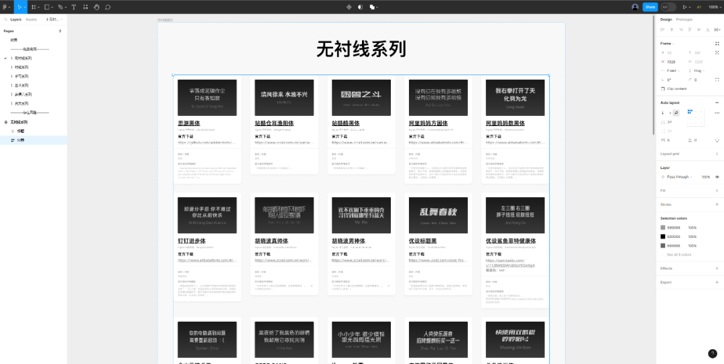Select the Pen tool
724x364 pixels.
pyautogui.click(x=60, y=7)
